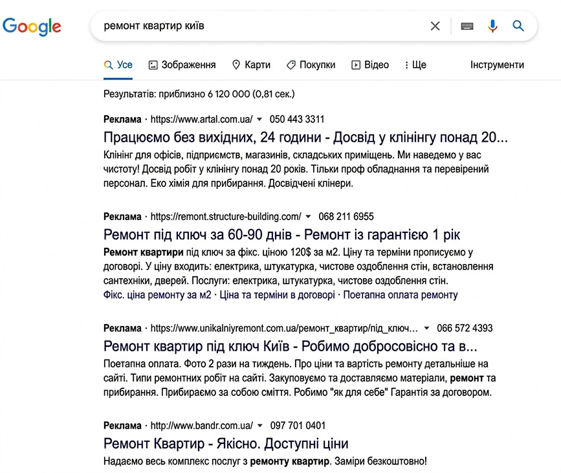Image resolution: width=561 pixels, height=473 pixels.
Task: Click phone number 097 701 0401
Action: (298, 425)
